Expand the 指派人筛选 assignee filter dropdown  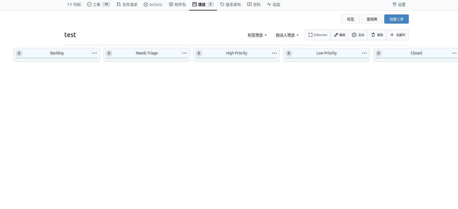coord(287,35)
